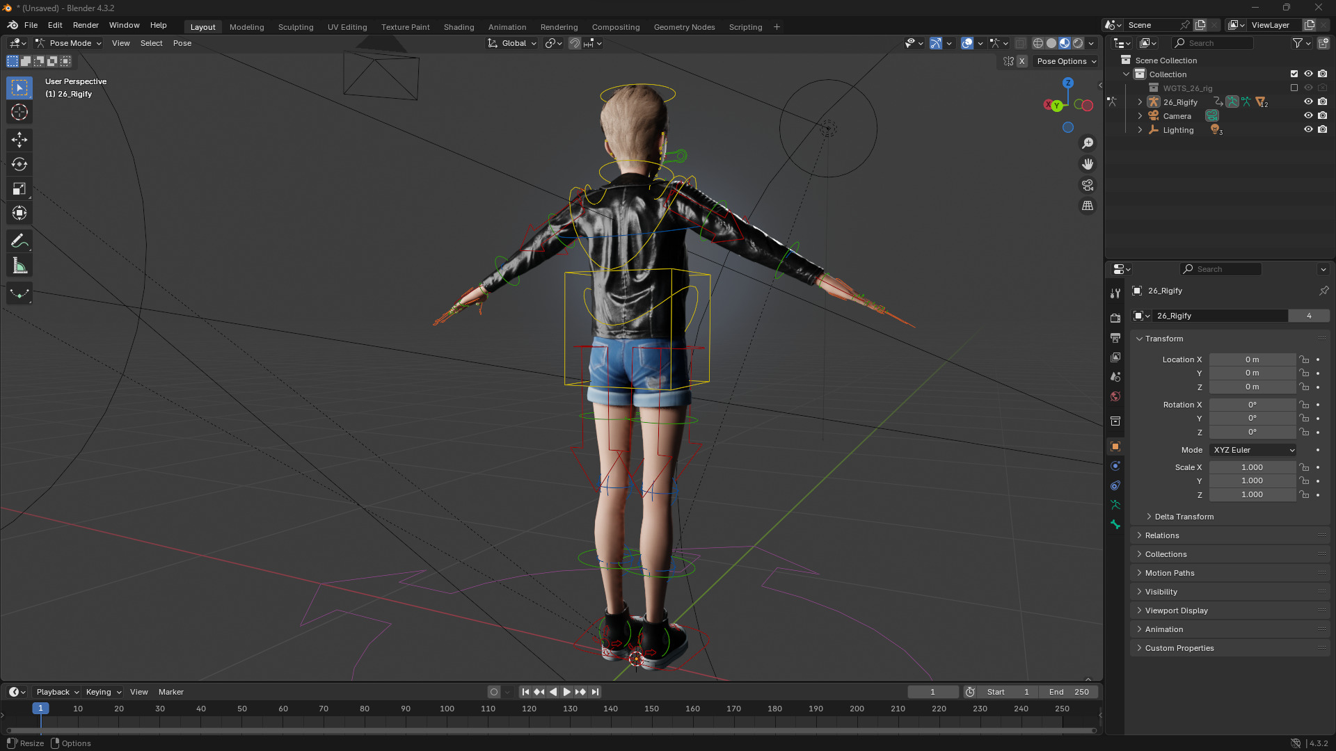Toggle perspective/orthographic grid icon

tap(1088, 206)
